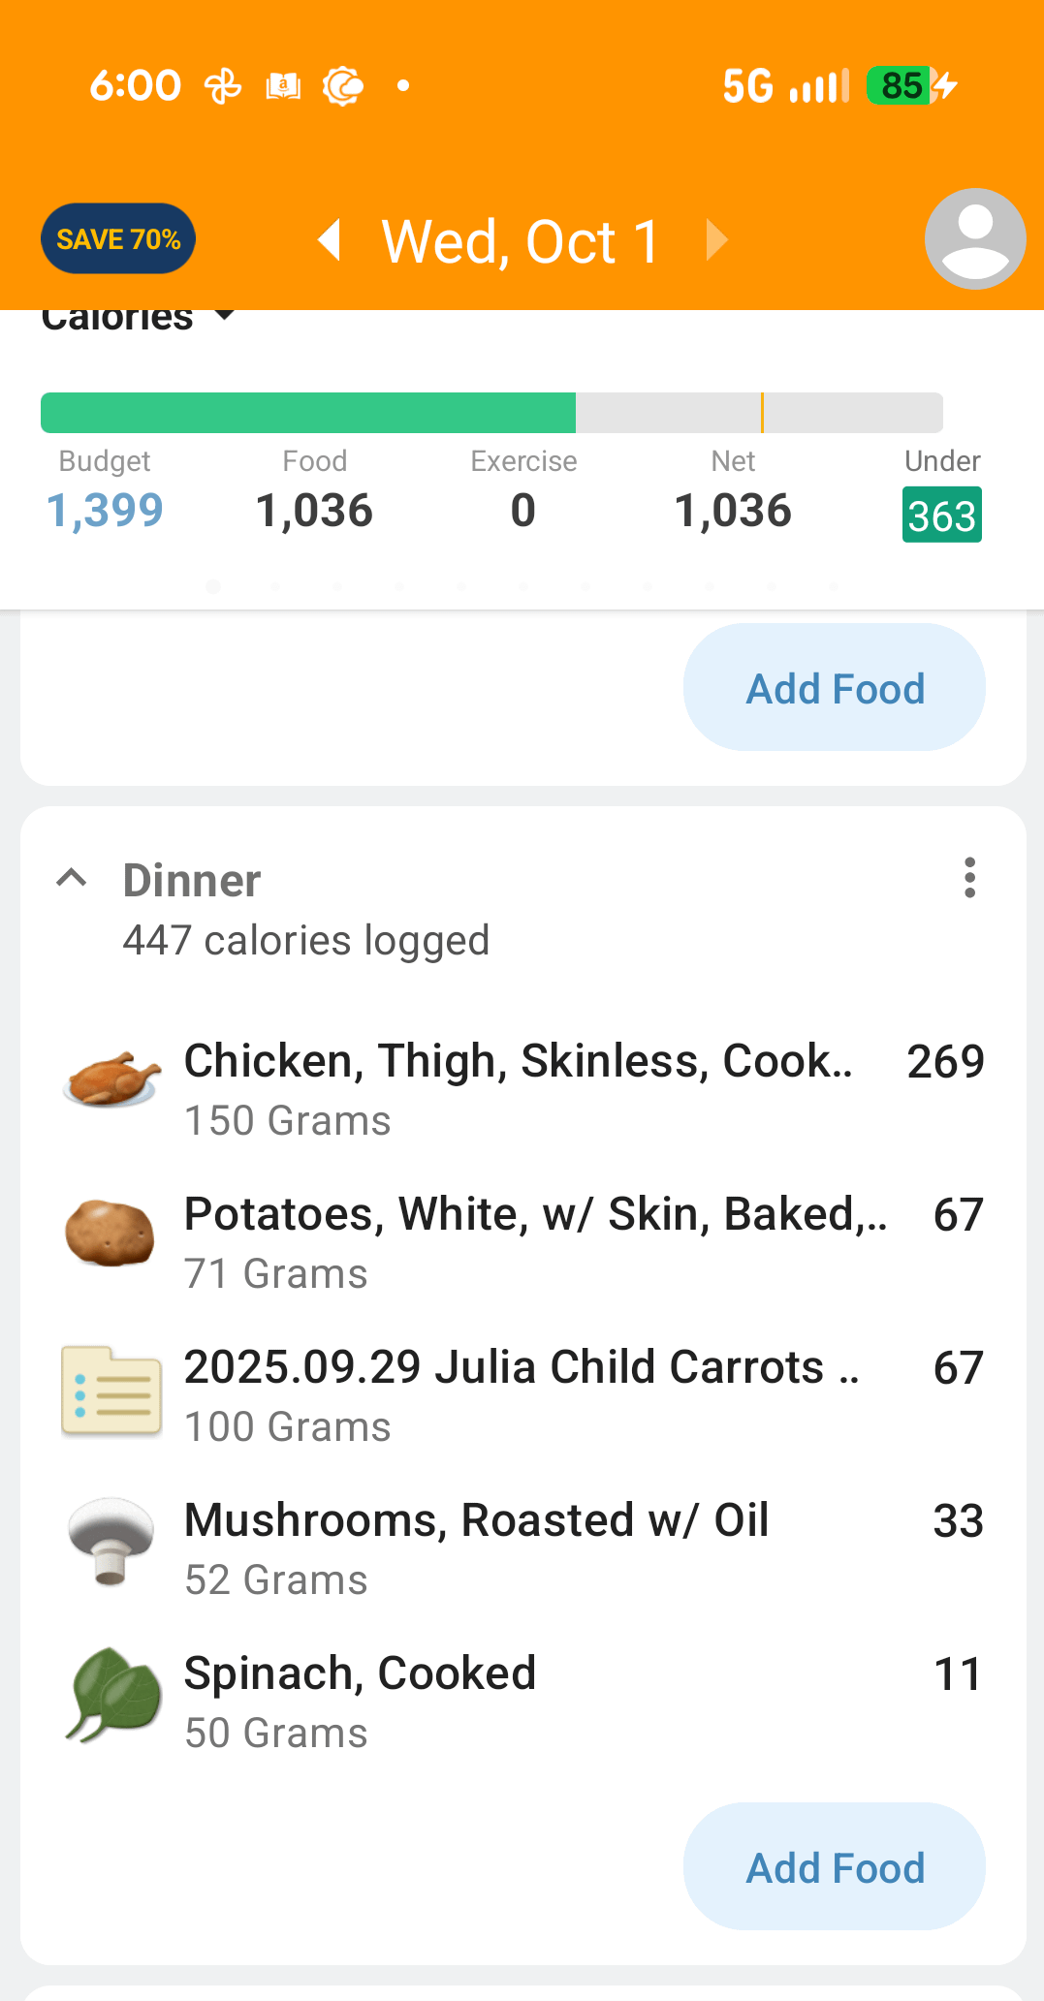Tap the SAVE 70% offer badge

118,238
